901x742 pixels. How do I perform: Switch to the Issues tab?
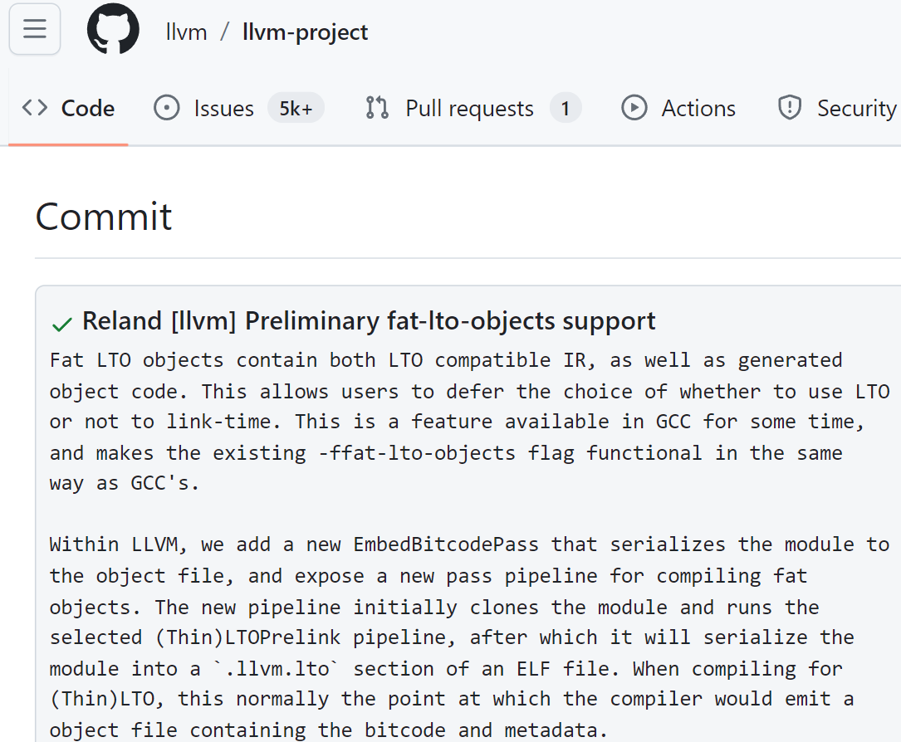(x=224, y=108)
